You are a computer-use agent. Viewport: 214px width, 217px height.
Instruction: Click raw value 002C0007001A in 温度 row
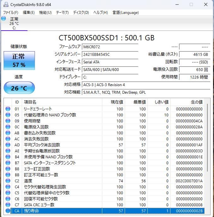189,181
